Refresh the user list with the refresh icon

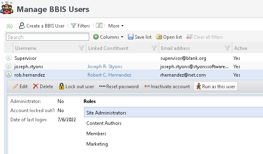click(x=99, y=26)
